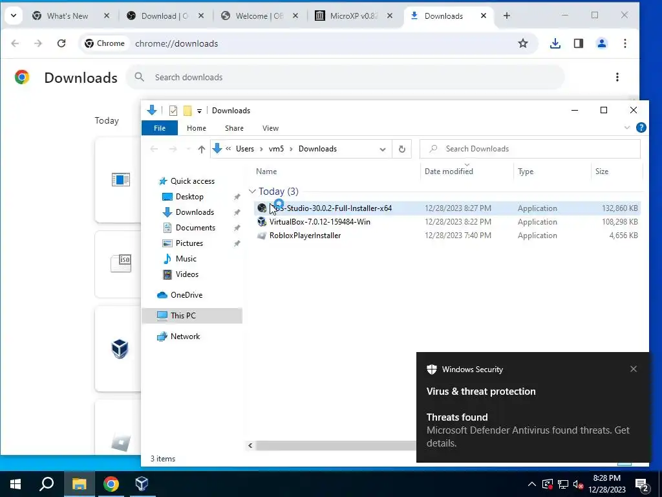Go up one folder level in Explorer
Screen dimensions: 662x497
pyautogui.click(x=202, y=149)
